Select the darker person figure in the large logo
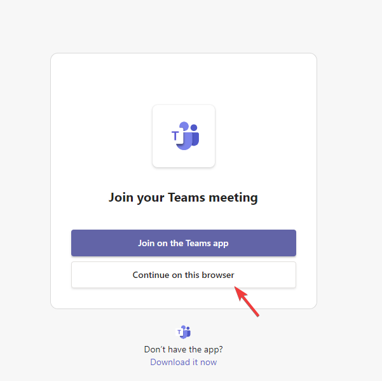 [x=194, y=135]
